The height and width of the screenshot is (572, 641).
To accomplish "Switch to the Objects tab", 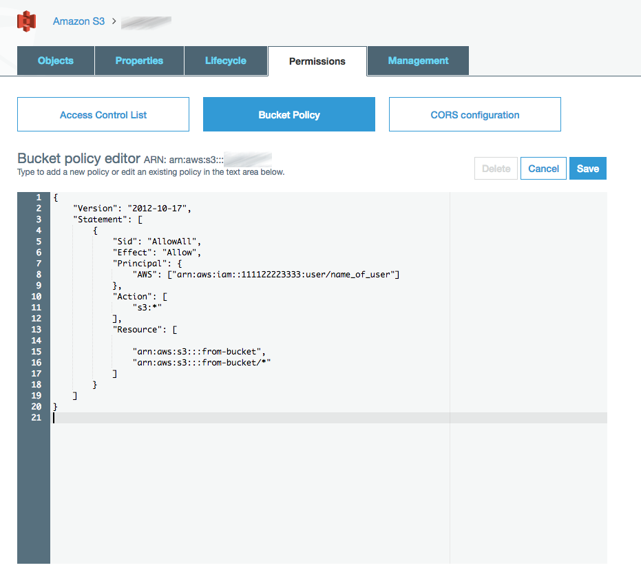I will 56,61.
